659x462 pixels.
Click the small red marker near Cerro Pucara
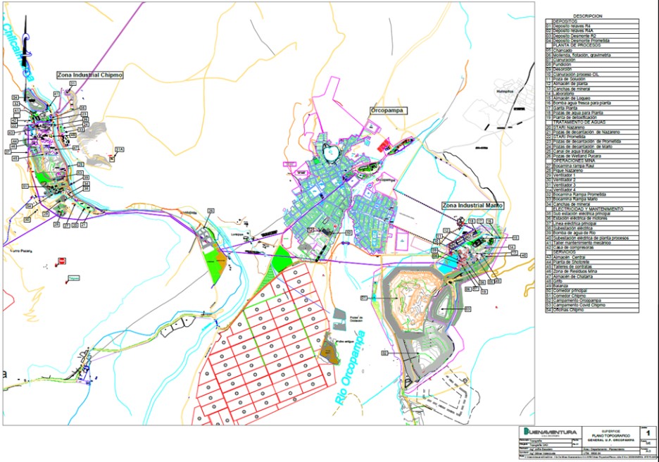62,261
